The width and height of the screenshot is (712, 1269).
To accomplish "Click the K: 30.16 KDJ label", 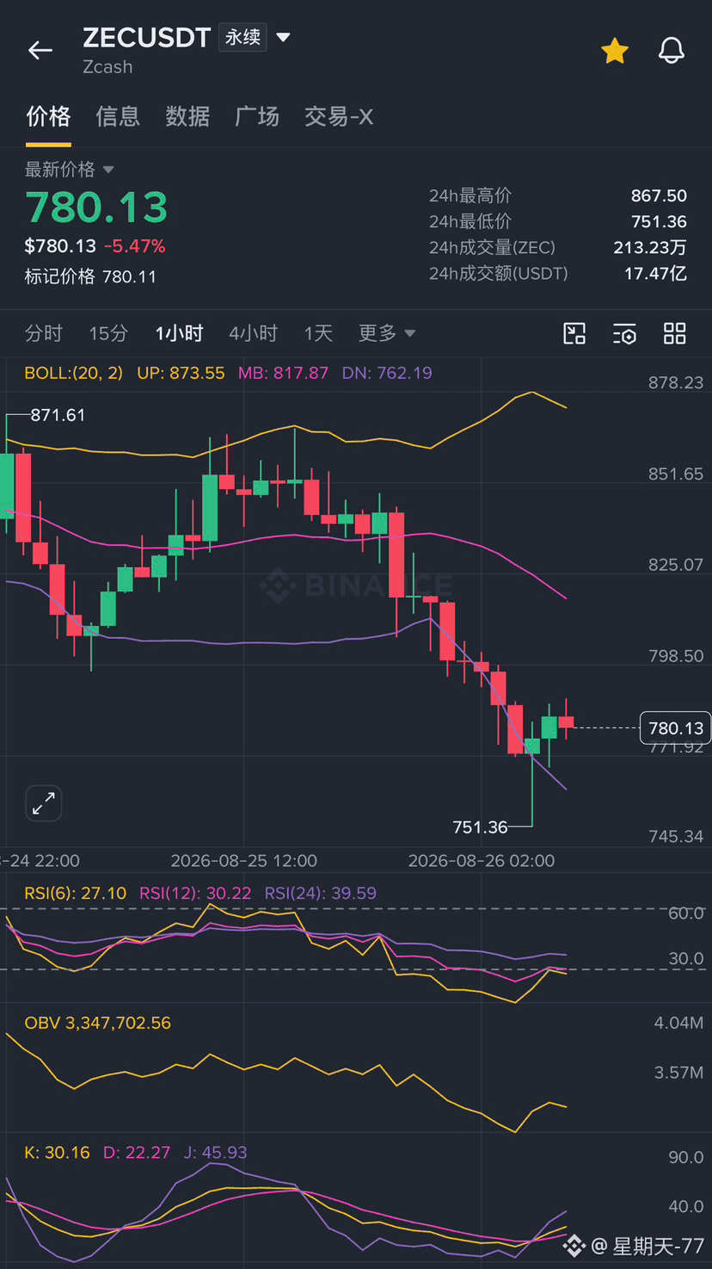I will click(57, 1152).
